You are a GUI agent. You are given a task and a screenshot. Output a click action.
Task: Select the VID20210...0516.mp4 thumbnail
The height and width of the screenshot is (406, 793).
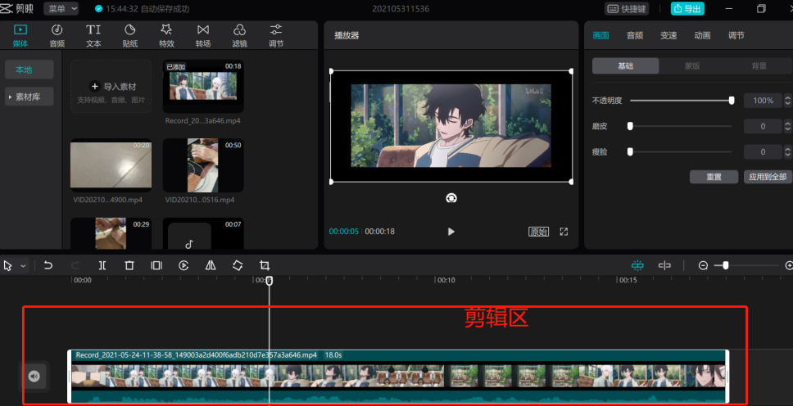click(x=203, y=165)
